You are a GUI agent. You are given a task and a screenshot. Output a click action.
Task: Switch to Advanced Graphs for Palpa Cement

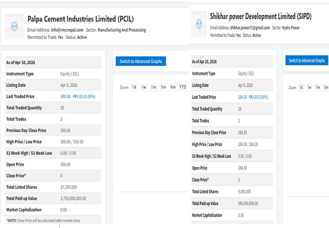(141, 61)
